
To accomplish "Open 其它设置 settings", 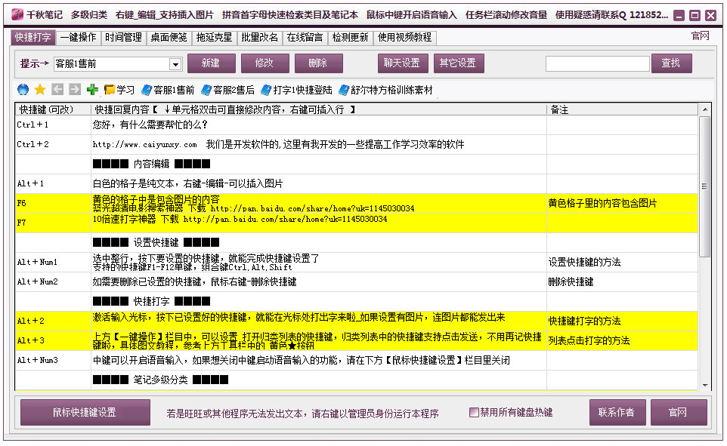I will click(459, 63).
